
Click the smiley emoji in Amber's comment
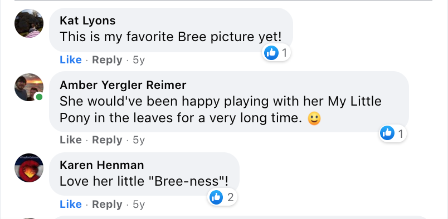(314, 118)
